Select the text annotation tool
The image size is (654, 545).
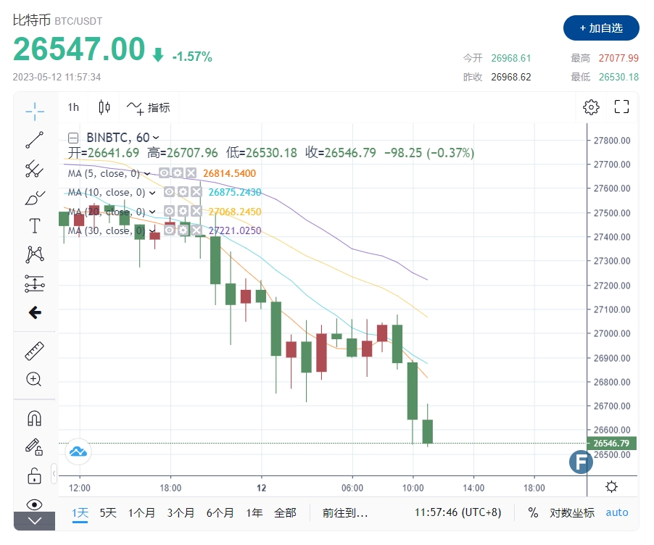click(34, 225)
